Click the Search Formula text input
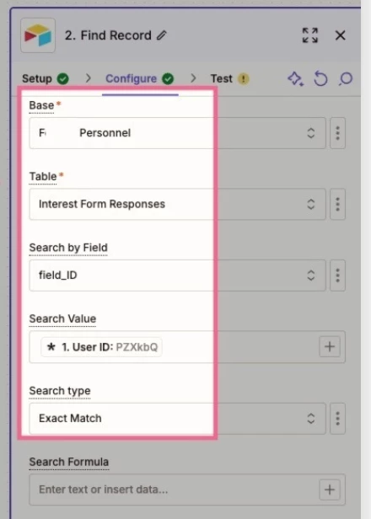This screenshot has height=519, width=371. point(174,490)
